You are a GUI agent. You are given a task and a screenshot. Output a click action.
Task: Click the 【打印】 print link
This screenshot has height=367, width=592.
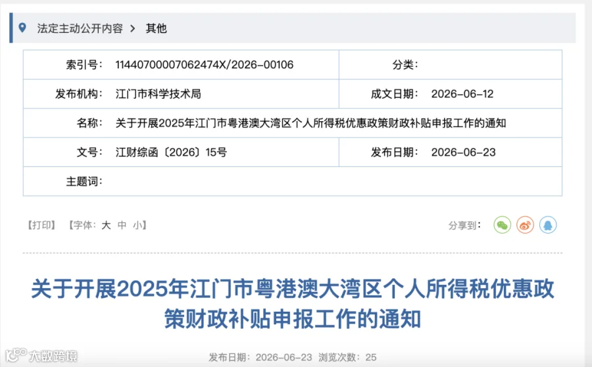pos(41,226)
